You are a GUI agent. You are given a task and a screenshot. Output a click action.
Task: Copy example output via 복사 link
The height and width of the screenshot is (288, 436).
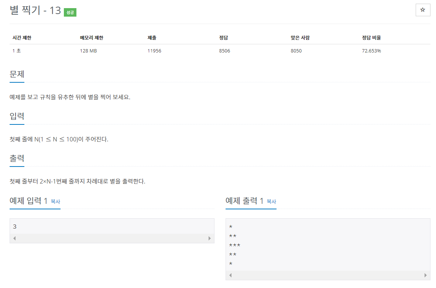click(x=271, y=202)
